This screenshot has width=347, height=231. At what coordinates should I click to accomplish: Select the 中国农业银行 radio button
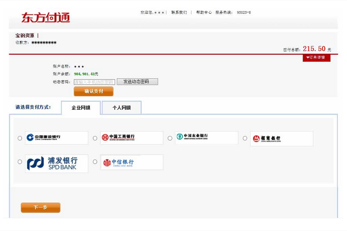170,138
